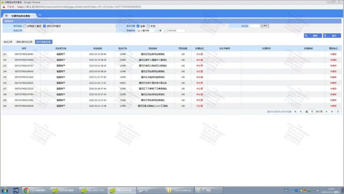Click the volume icon in tray
This screenshot has height=194, width=344.
318,190
